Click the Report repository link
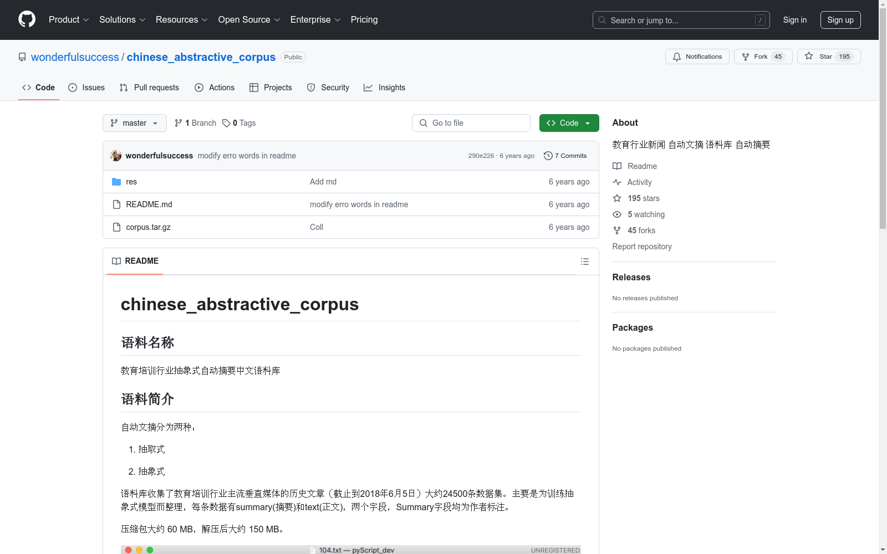 pyautogui.click(x=642, y=247)
